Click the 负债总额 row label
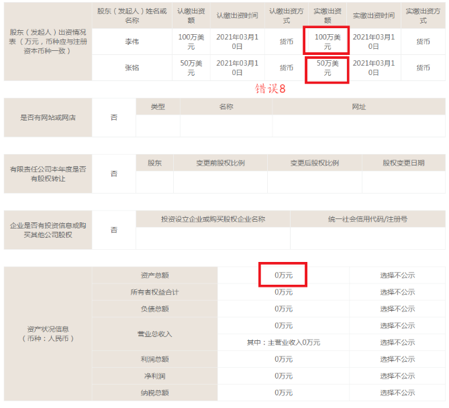This screenshot has height=408, width=449. coord(154,309)
